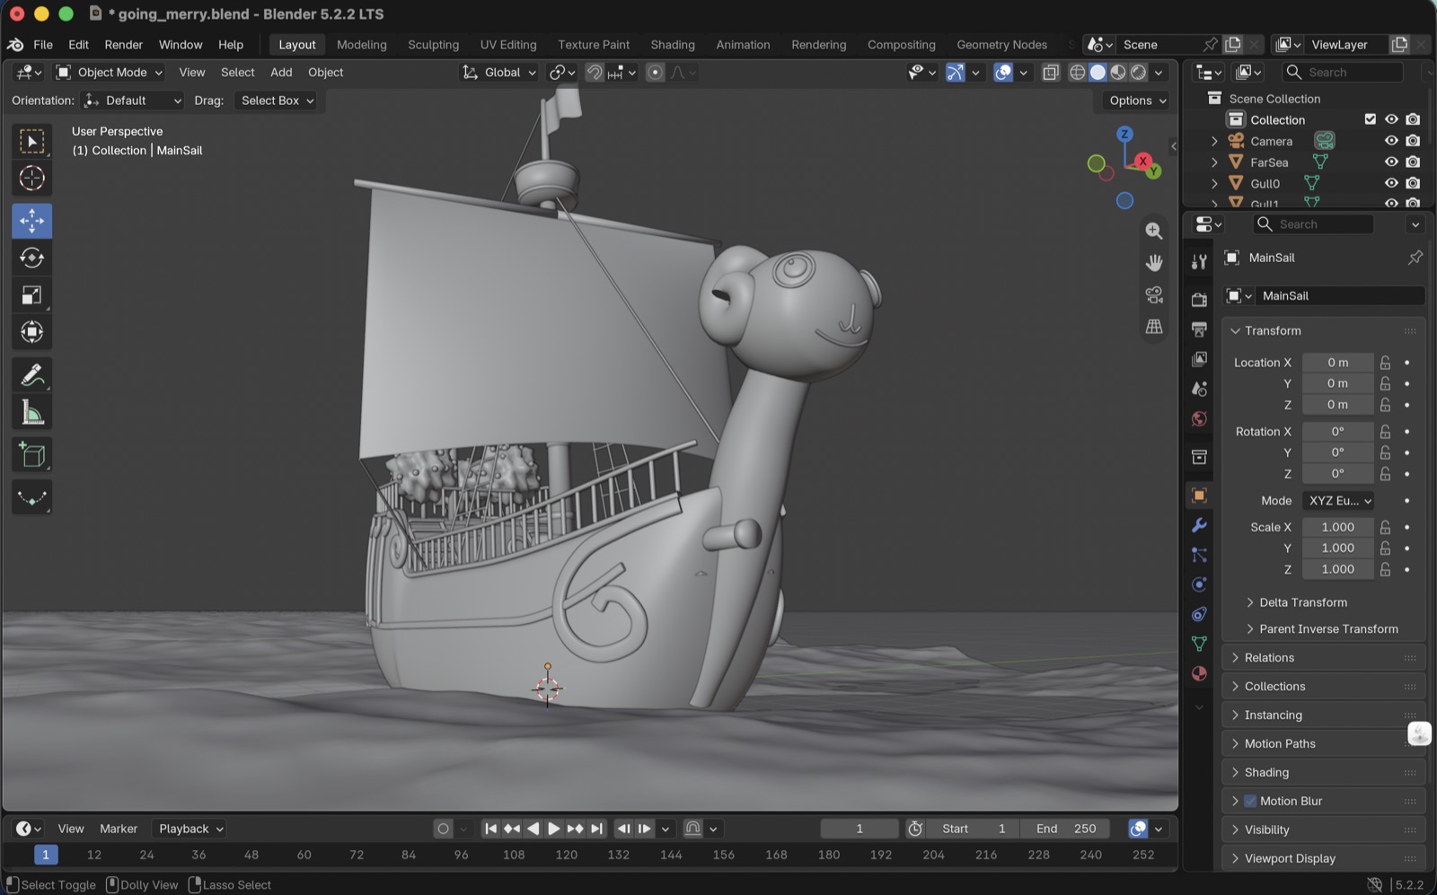Open the Object Constraints tab
The height and width of the screenshot is (895, 1437).
coord(1199,614)
